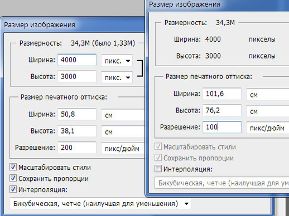The height and width of the screenshot is (216, 289).
Task: Enable Интерполяция checkbox in right dialog
Action: [158, 169]
